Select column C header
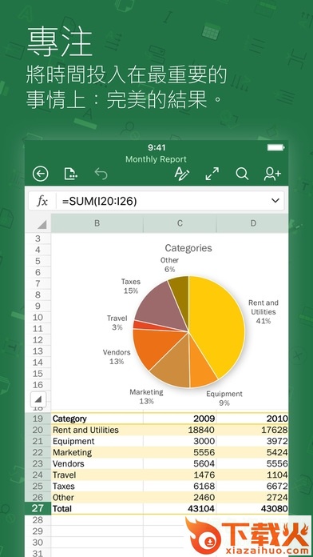The image size is (313, 557). tap(180, 223)
